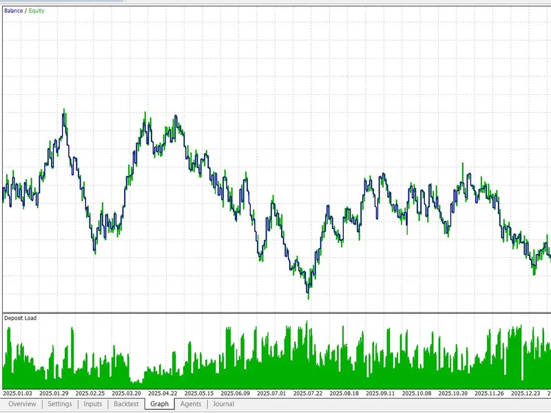Click the 2025.10.08 date label
This screenshot has height=413, width=551.
point(417,393)
